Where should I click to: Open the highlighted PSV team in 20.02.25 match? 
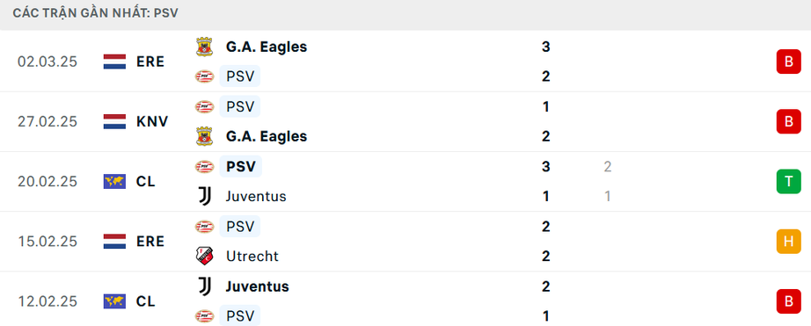tap(240, 166)
